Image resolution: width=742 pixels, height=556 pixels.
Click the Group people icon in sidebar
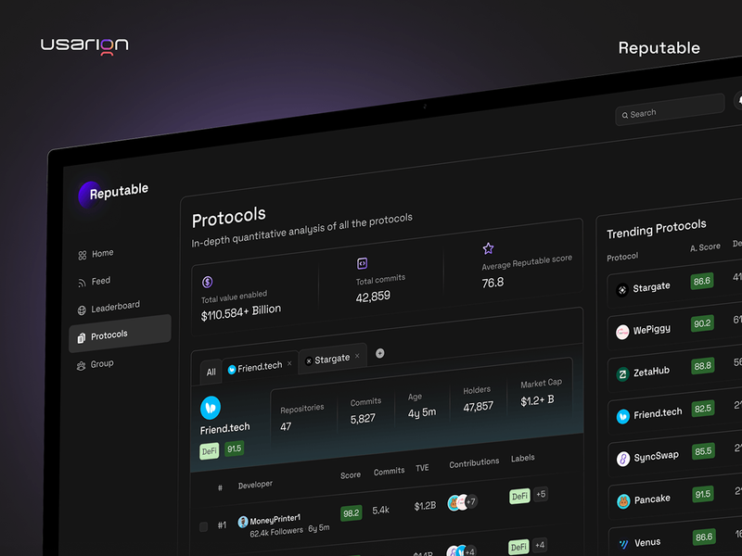(82, 363)
